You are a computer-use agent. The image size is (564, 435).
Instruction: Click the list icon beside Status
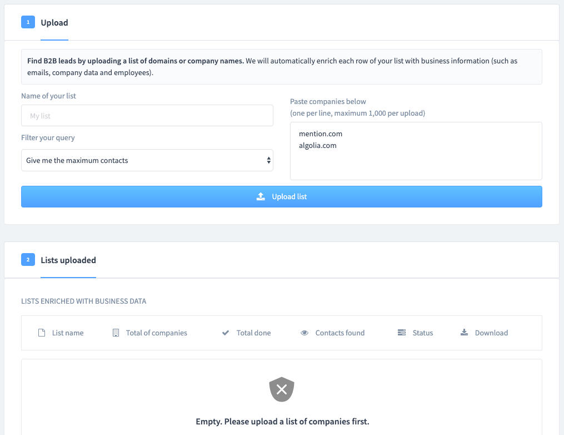(402, 333)
